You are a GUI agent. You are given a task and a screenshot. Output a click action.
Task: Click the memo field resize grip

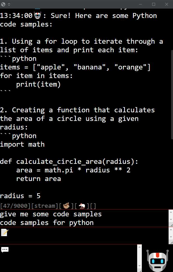point(171,242)
